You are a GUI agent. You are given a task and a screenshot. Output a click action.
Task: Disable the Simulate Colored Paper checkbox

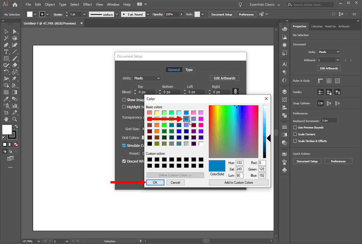point(124,145)
